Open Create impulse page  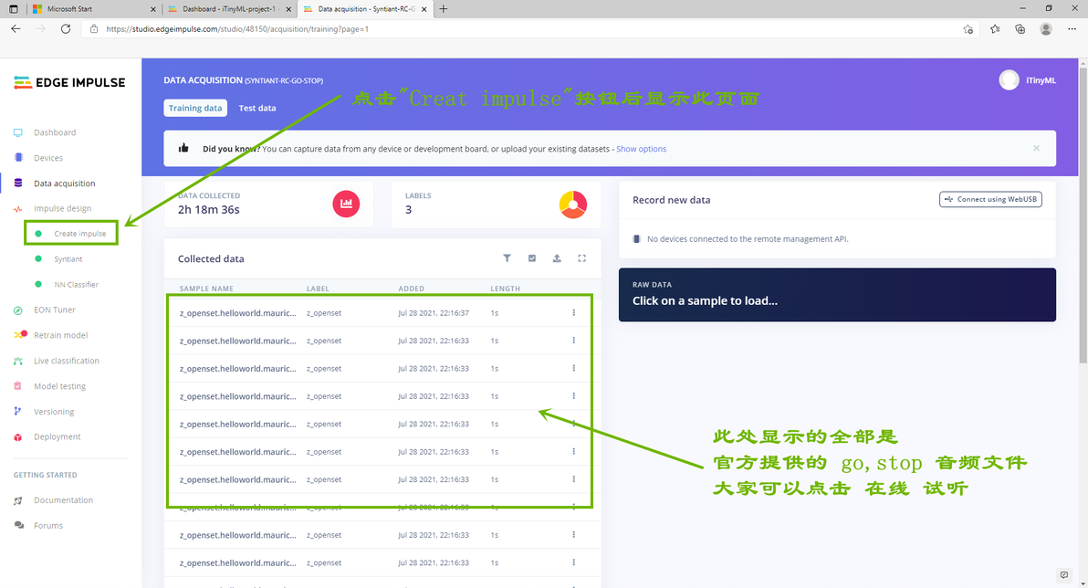(x=79, y=234)
